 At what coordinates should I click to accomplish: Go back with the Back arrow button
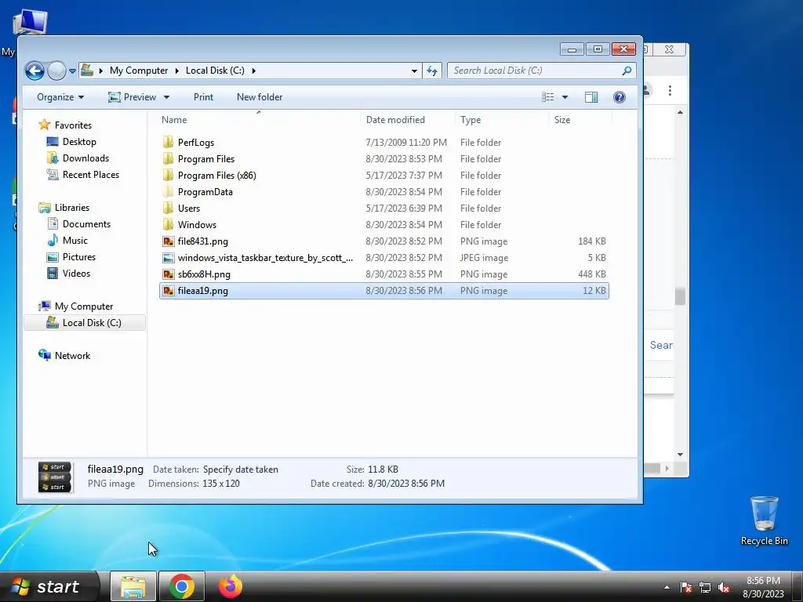[35, 71]
